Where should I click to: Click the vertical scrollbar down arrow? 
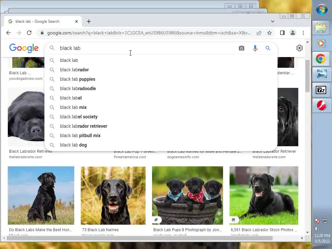[307, 232]
